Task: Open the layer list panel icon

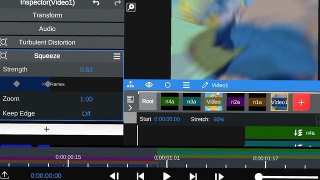Action: click(x=130, y=99)
